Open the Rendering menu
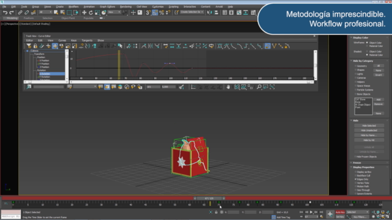Image resolution: width=392 pixels, height=220 pixels. [x=126, y=7]
